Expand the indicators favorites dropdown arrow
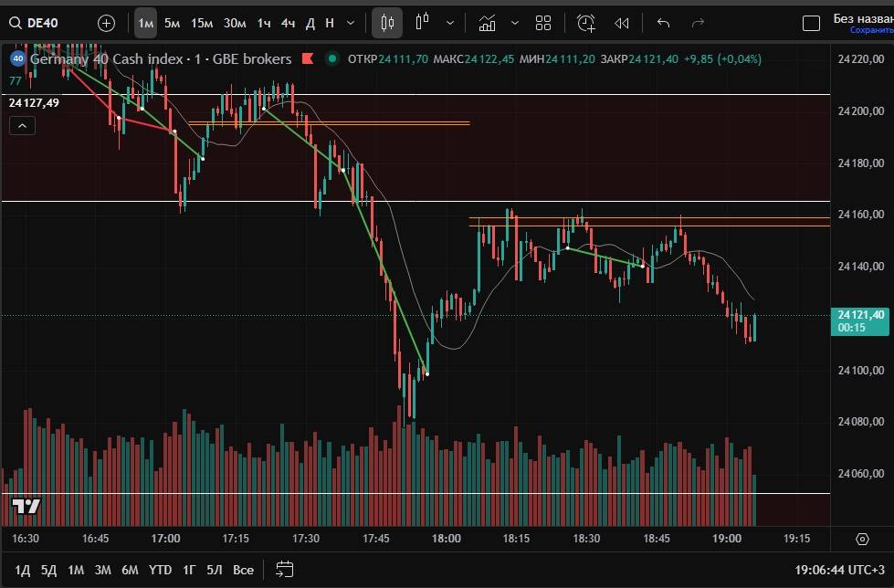Image resolution: width=894 pixels, height=588 pixels. pyautogui.click(x=515, y=23)
